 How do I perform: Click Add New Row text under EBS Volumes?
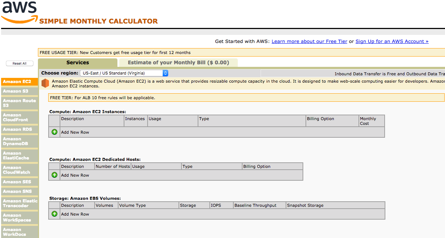[75, 214]
